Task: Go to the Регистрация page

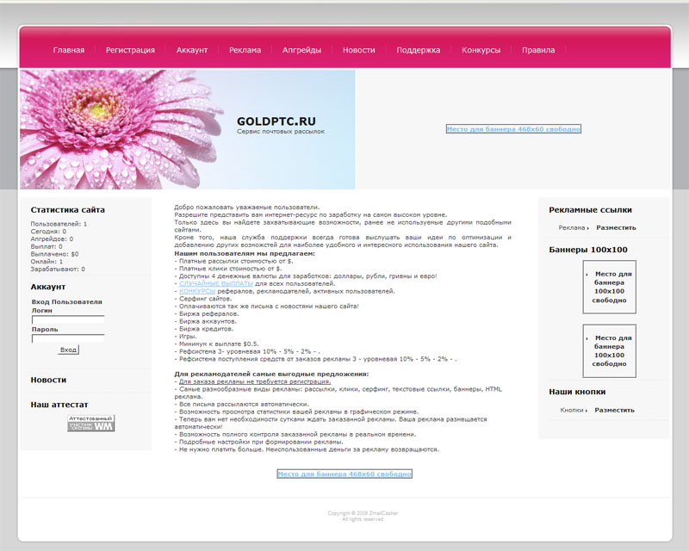Action: point(130,50)
